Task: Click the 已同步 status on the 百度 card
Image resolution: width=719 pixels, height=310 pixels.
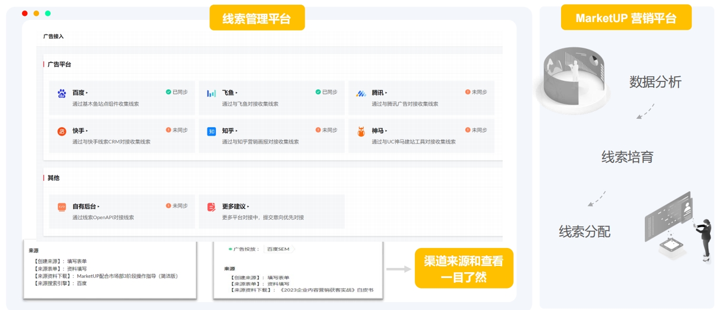Action: pyautogui.click(x=176, y=92)
